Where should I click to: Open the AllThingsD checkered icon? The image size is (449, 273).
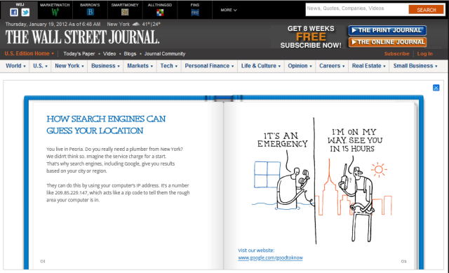(160, 13)
